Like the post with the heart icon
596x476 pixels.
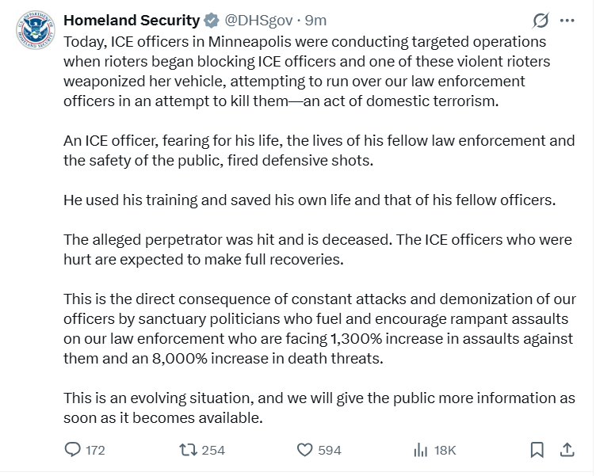pyautogui.click(x=305, y=449)
